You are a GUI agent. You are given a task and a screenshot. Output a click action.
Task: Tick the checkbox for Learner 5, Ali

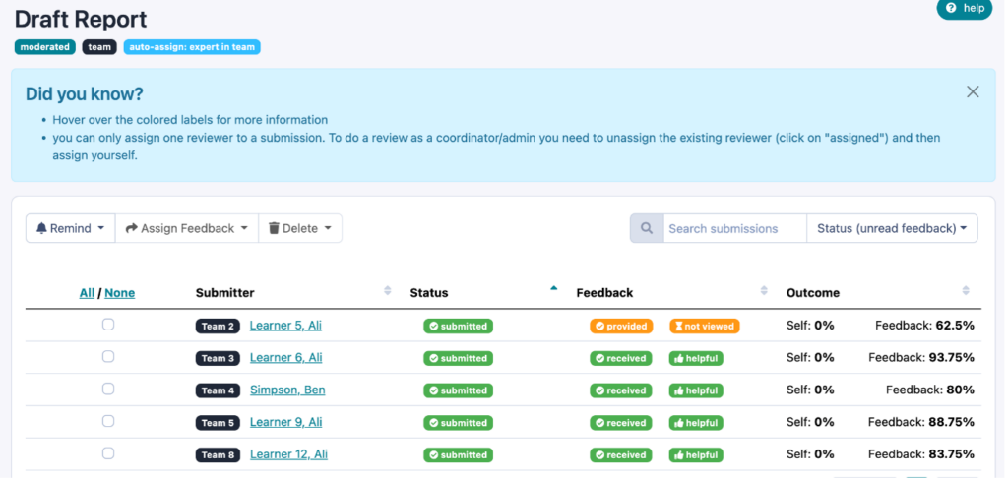click(x=108, y=325)
